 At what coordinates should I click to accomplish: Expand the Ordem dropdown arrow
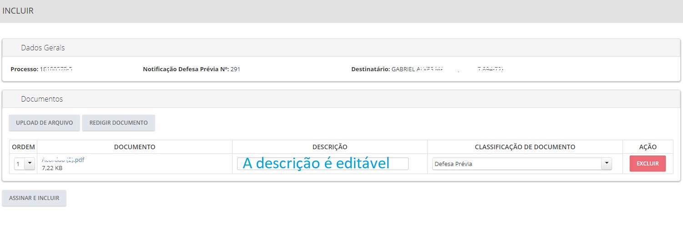[30, 164]
